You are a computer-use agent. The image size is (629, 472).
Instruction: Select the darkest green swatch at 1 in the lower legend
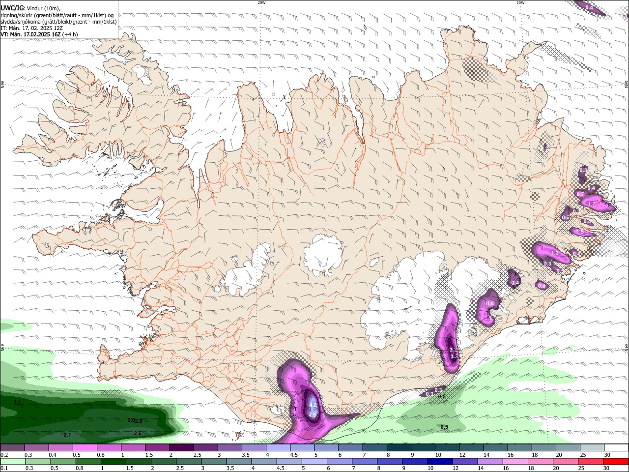[114, 462]
